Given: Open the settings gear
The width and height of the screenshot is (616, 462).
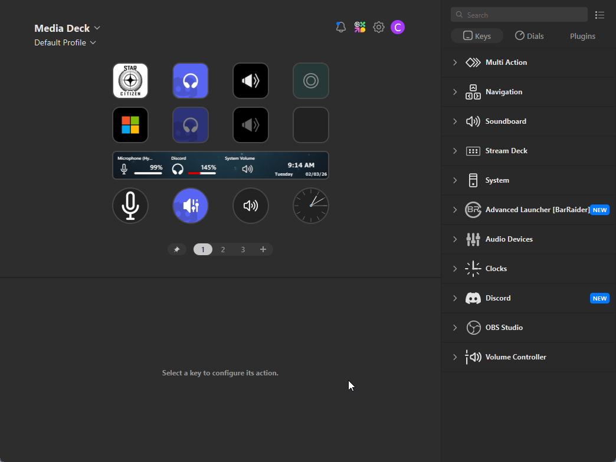Looking at the screenshot, I should click(x=379, y=27).
